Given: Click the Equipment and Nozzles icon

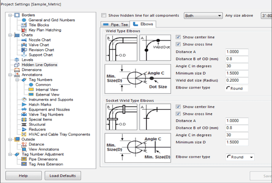Looking at the screenshot, I should [24, 109].
